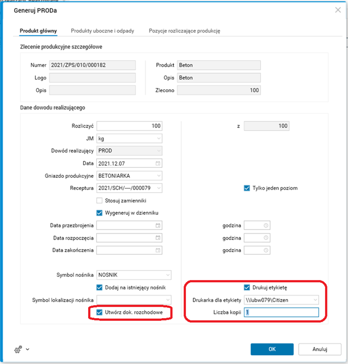Expand the JM unit dropdown
Image resolution: width=348 pixels, height=364 pixels.
159,138
